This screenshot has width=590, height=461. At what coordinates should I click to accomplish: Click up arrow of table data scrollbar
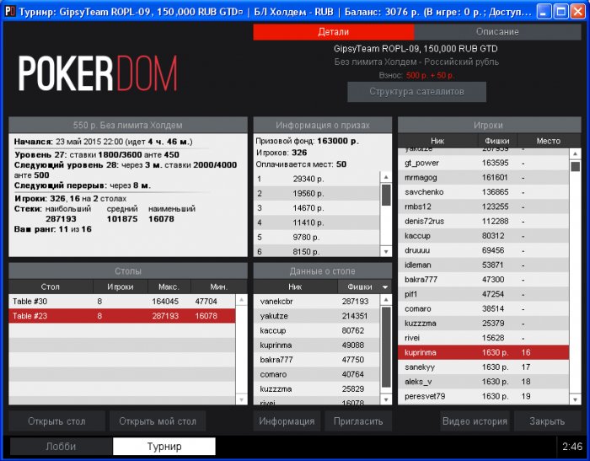tap(386, 299)
